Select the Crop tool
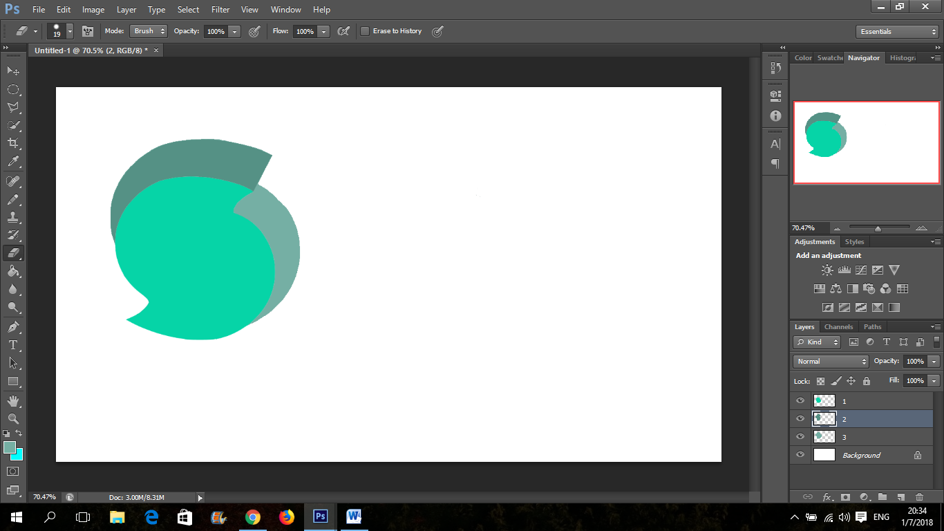This screenshot has width=944, height=531. click(13, 143)
